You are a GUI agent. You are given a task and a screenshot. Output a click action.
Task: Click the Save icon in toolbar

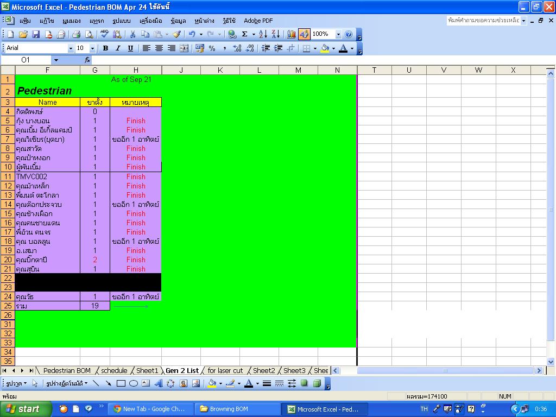[36, 34]
